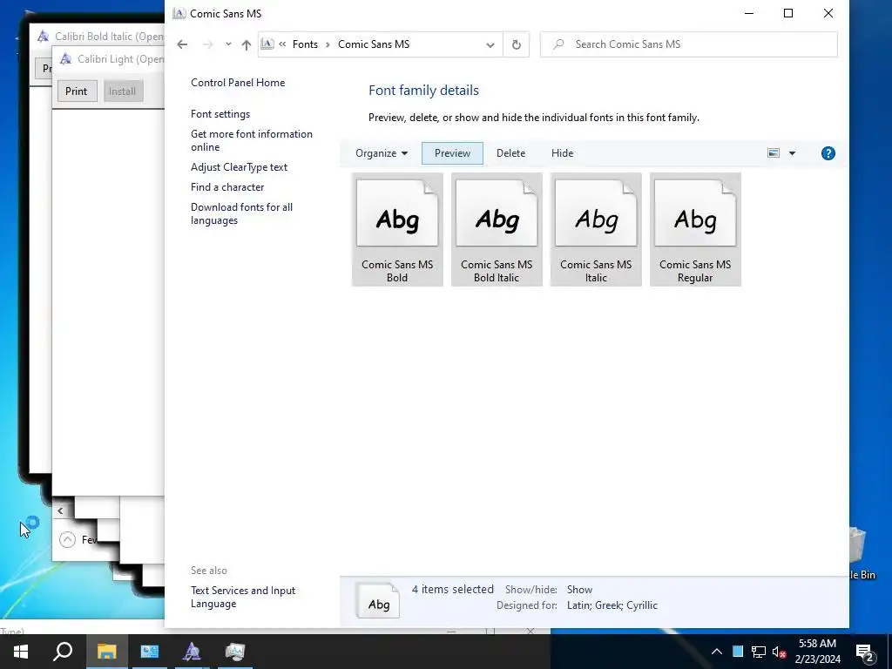Click the Comic Sans MS breadcrumb segment
892x669 pixels.
(374, 44)
